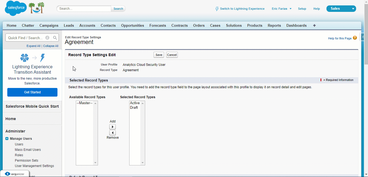Click the Manage Users label
Image resolution: width=368 pixels, height=177 pixels.
tap(21, 139)
